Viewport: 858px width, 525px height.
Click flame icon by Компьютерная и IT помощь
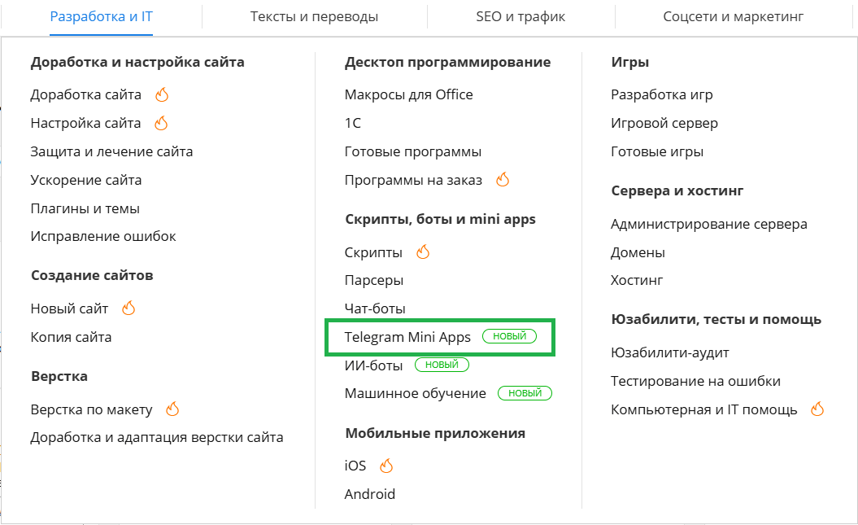pos(817,409)
